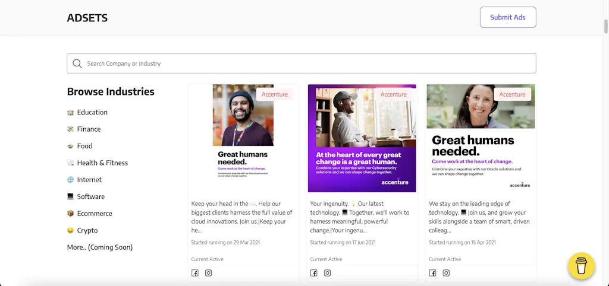
Task: Focus the Search Company or Industry field
Action: pyautogui.click(x=302, y=63)
